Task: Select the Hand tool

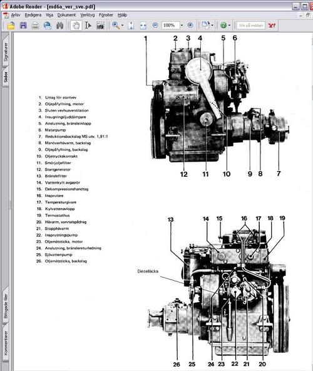Action: pyautogui.click(x=76, y=25)
